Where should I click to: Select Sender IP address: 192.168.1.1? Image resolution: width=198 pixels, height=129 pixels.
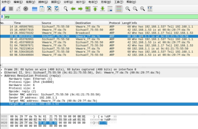coord(33,98)
